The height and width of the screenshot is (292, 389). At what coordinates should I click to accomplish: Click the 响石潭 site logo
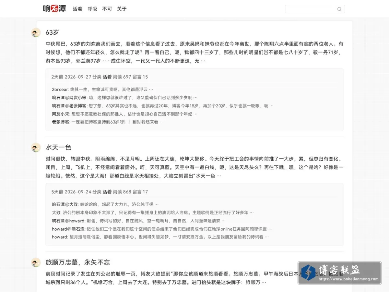[54, 9]
